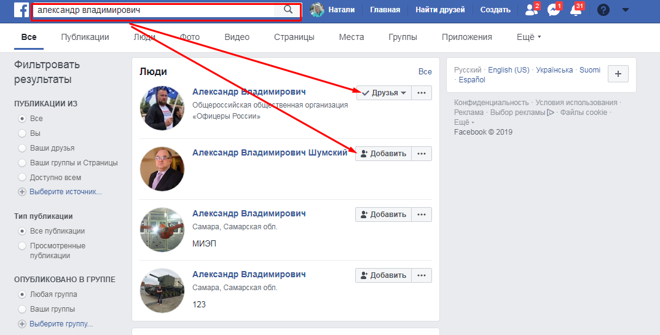The image size is (660, 335).
Task: Switch language to Suomi
Action: (x=590, y=70)
